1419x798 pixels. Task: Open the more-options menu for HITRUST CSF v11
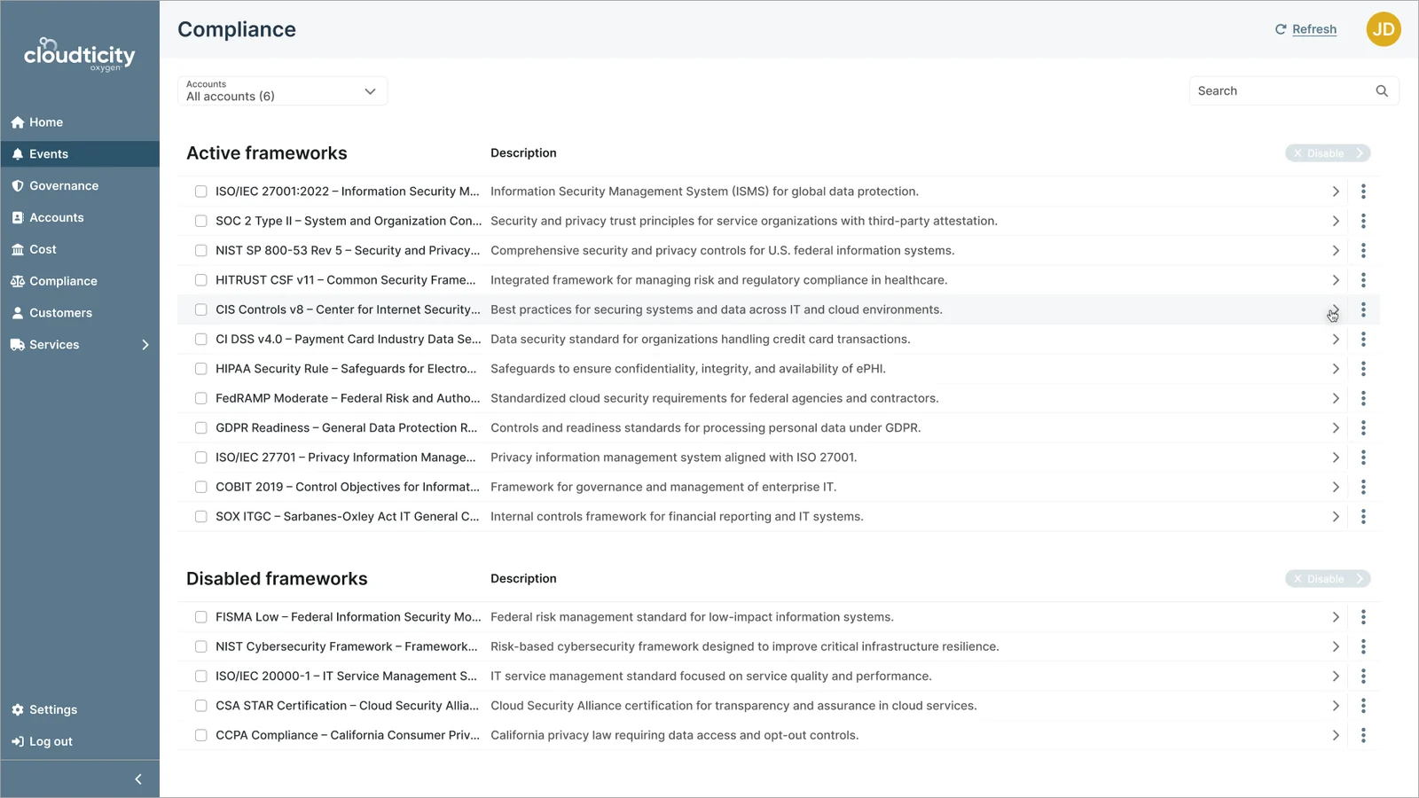(x=1363, y=280)
